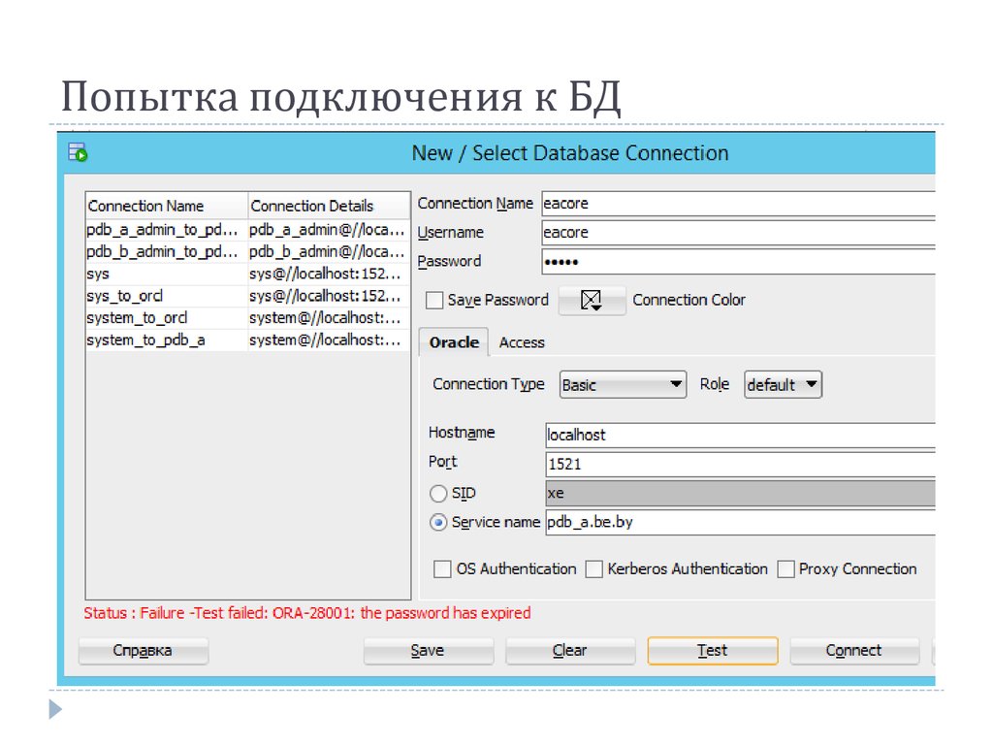Switch to the Access tab
Viewport: 993px width, 745px height.
pyautogui.click(x=521, y=342)
